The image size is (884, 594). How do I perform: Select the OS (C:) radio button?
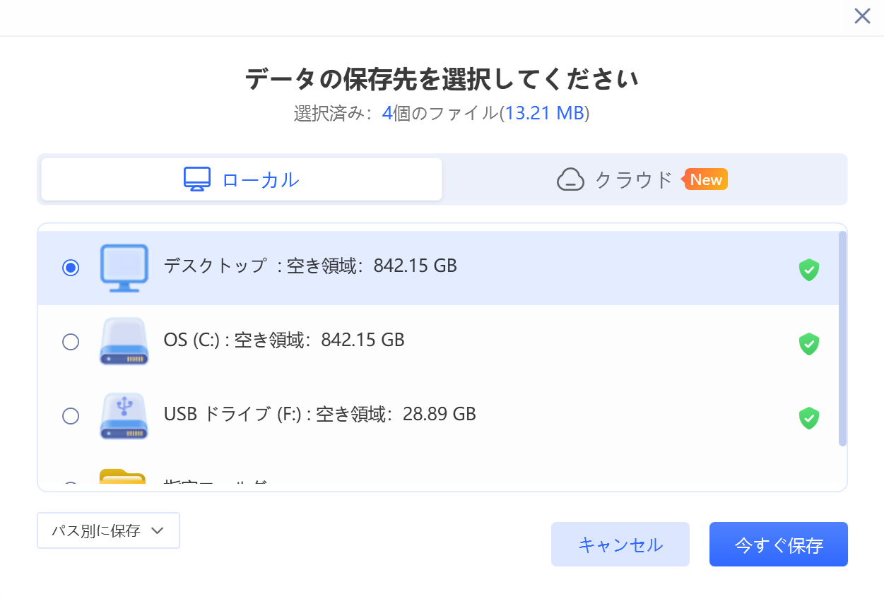click(x=71, y=341)
